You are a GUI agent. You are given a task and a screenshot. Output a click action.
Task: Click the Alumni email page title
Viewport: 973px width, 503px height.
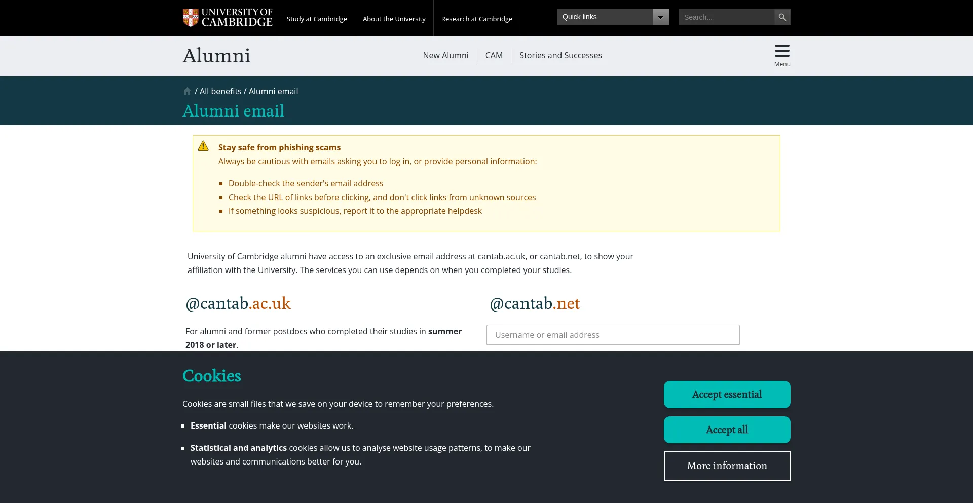(233, 110)
